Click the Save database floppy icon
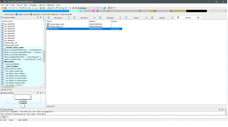This screenshot has width=228, height=127. (x=5, y=8)
